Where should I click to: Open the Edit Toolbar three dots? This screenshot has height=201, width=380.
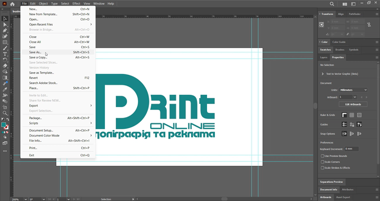click(5, 151)
